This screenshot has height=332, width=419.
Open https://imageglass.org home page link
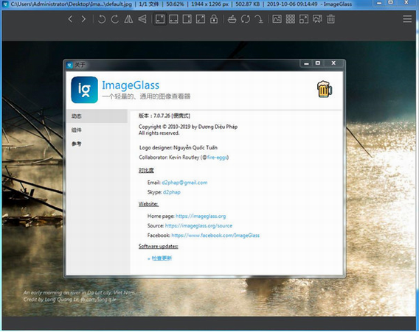pos(201,216)
